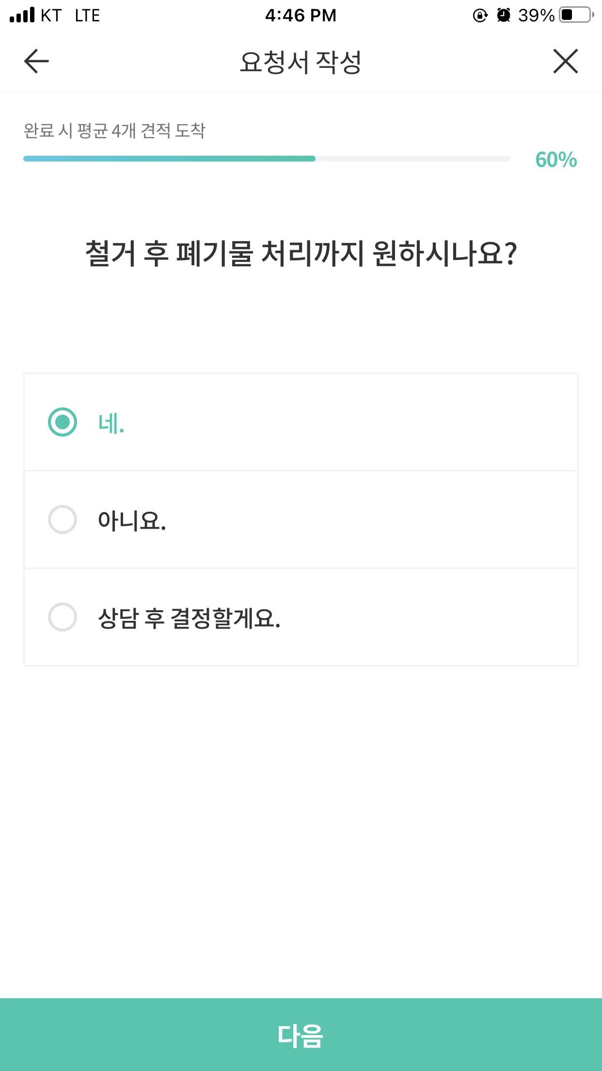Tap the 철거 후 폐기물 처리 question heading
The height and width of the screenshot is (1071, 602).
point(301,253)
